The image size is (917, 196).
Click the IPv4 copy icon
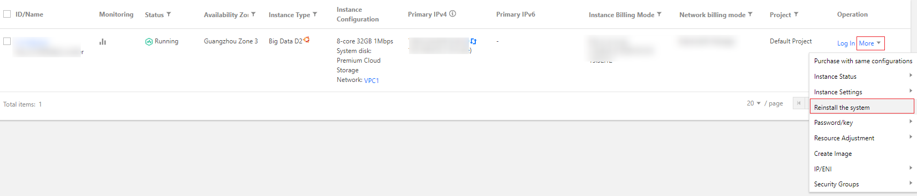click(473, 41)
